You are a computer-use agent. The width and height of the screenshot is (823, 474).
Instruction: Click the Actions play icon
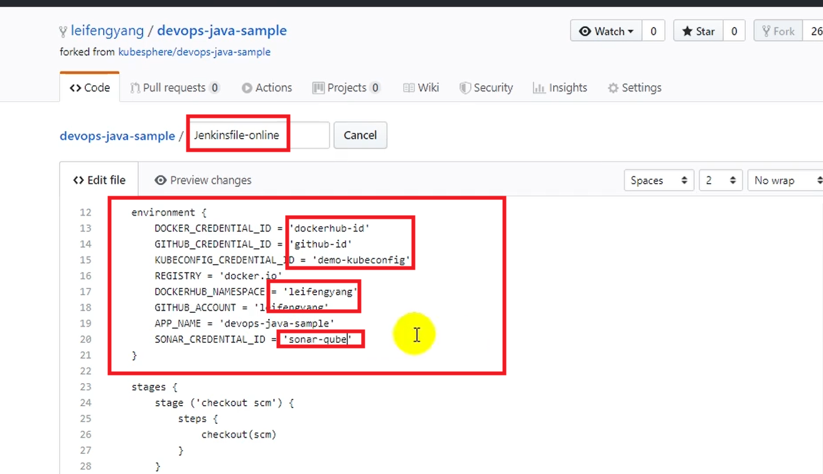click(247, 88)
